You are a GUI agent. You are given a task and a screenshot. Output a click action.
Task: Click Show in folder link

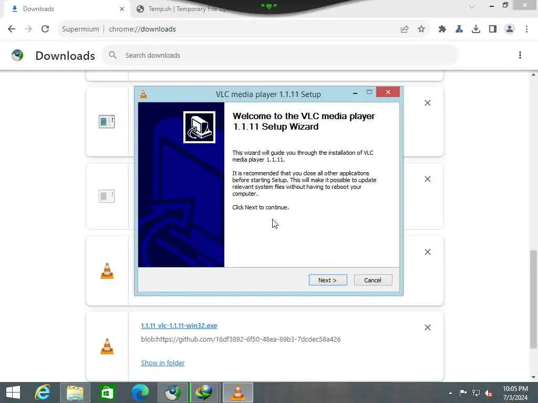163,363
